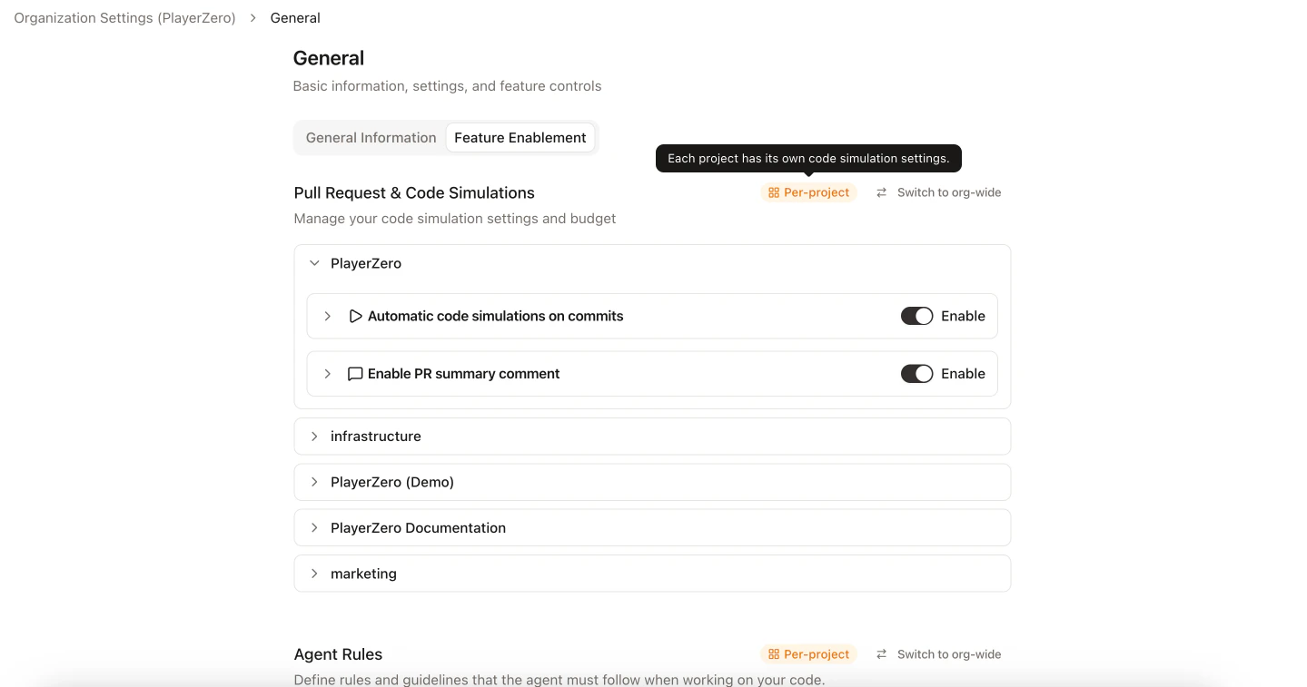The width and height of the screenshot is (1307, 687).
Task: Click the comment bubble icon for PR summary
Action: point(354,373)
